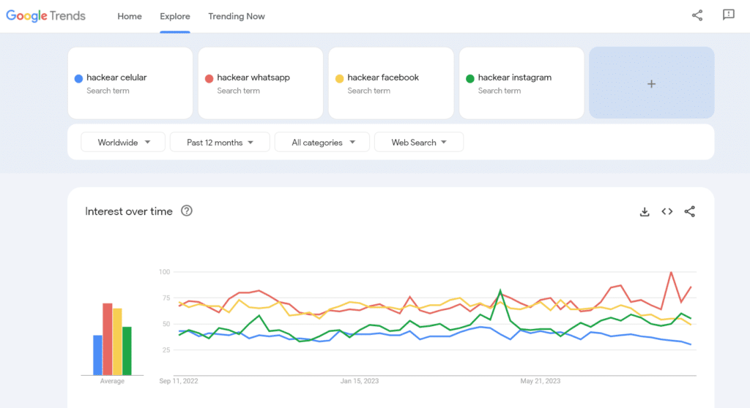750x408 pixels.
Task: Select the Explore tab
Action: pos(175,16)
